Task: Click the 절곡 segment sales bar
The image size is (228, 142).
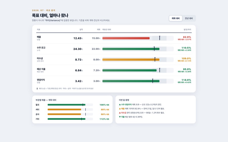Action: [66, 105]
